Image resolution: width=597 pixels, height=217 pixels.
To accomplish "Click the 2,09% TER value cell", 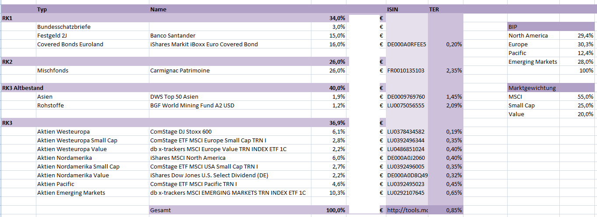I will click(454, 105).
